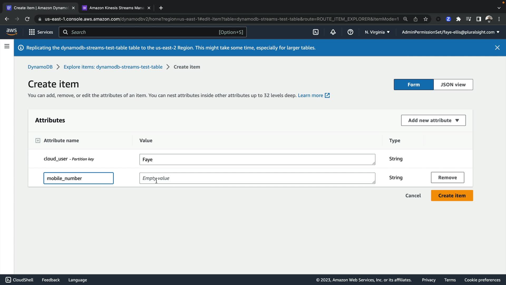The image size is (506, 285).
Task: Switch to the Amazon Kinesis Streams tab
Action: coord(116,8)
